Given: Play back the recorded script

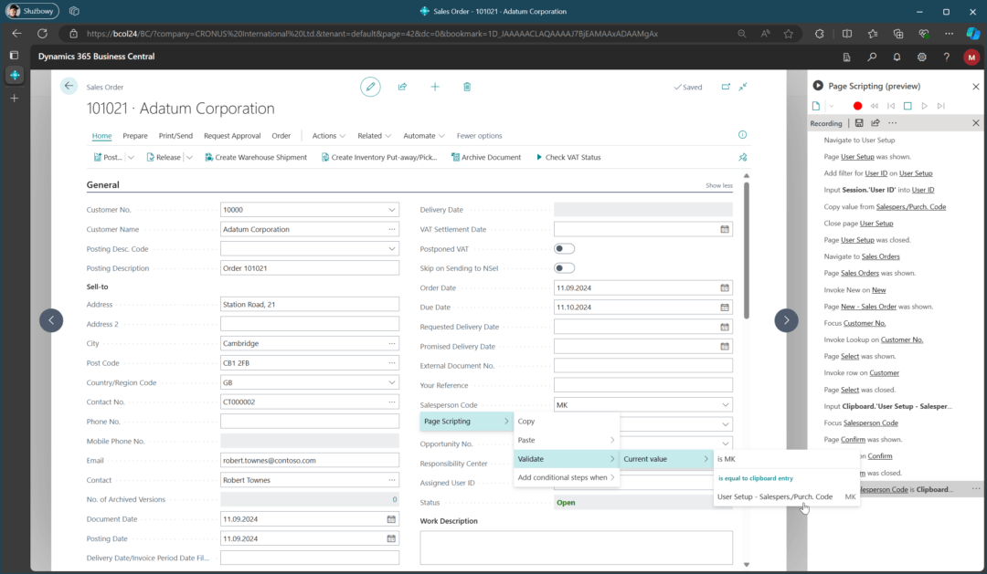Looking at the screenshot, I should (x=925, y=106).
